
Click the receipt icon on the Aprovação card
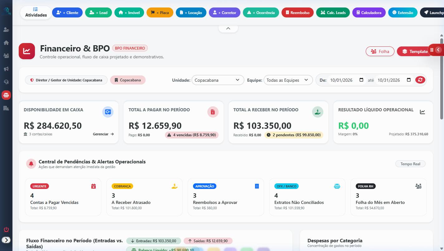(x=257, y=186)
